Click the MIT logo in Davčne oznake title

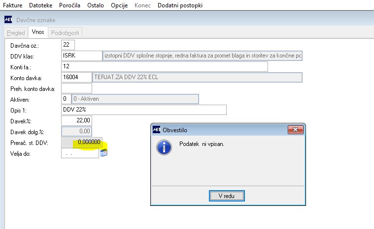(8, 20)
